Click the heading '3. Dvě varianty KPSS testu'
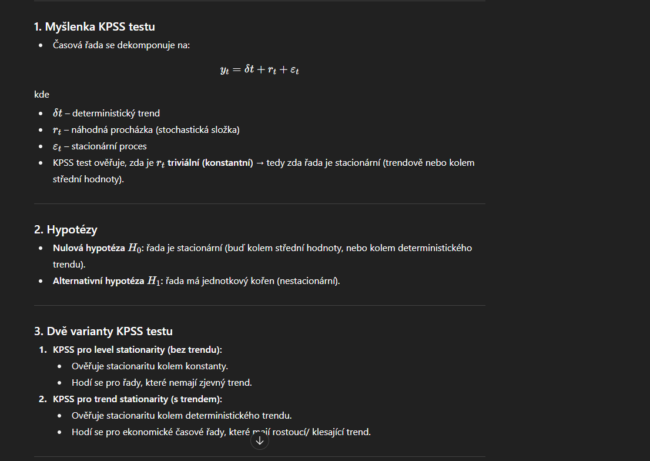 pos(103,331)
